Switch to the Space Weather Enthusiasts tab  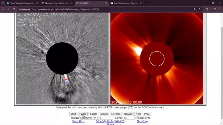[x=22, y=3]
